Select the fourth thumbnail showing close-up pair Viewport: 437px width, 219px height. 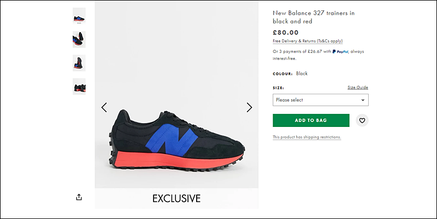pos(79,87)
